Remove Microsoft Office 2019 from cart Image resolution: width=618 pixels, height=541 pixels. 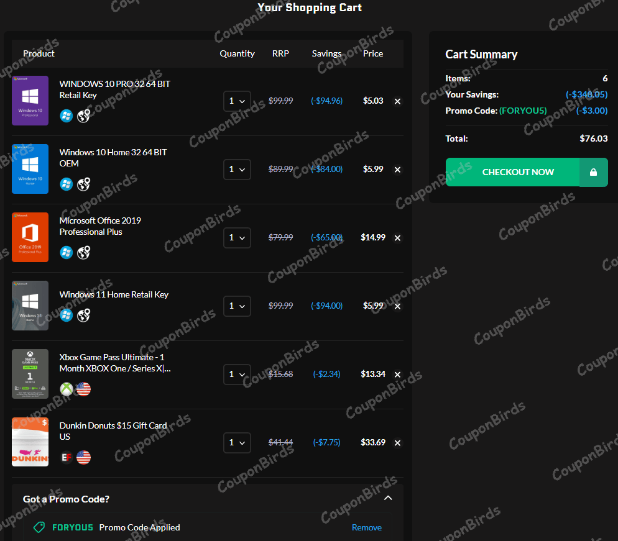[397, 238]
